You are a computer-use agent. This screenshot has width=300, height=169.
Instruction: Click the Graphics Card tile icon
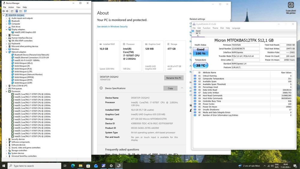pos(146,44)
